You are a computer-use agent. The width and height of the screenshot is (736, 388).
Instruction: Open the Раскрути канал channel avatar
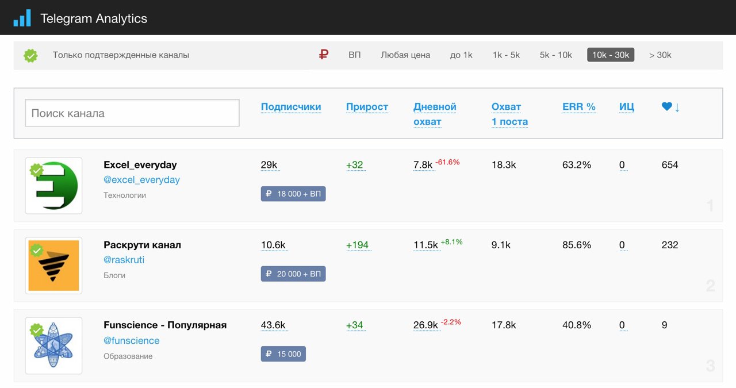click(x=53, y=266)
